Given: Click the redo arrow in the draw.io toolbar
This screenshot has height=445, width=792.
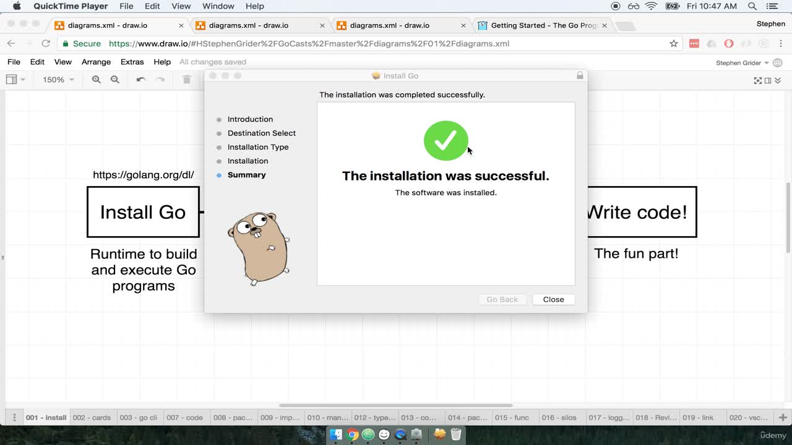Looking at the screenshot, I should [160, 80].
